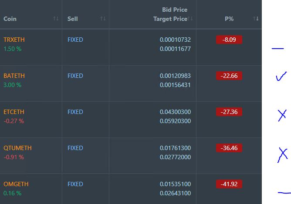Select the -36.46 profit badge

tap(229, 148)
